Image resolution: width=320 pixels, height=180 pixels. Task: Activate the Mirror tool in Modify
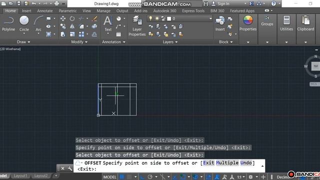click(x=72, y=26)
